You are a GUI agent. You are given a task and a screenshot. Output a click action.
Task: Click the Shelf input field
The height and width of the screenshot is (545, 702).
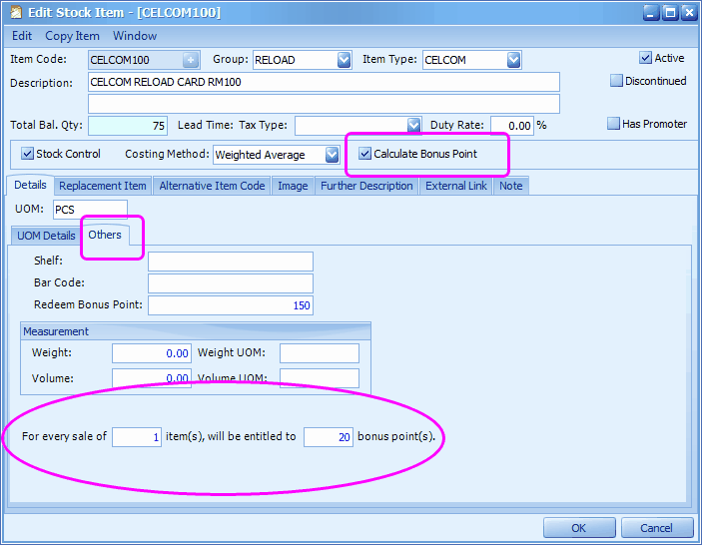[231, 262]
